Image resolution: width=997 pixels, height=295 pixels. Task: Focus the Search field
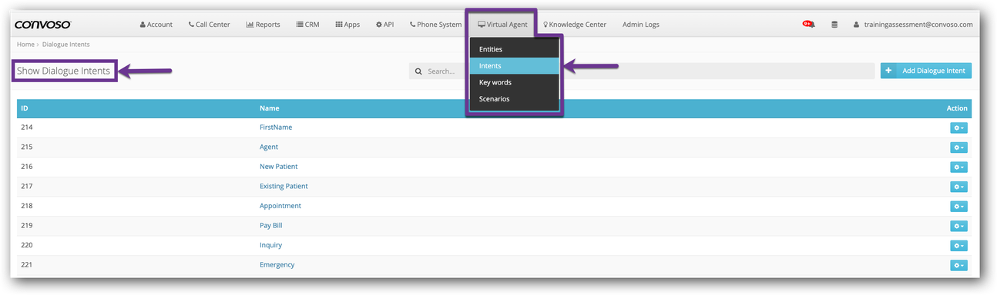(x=642, y=71)
